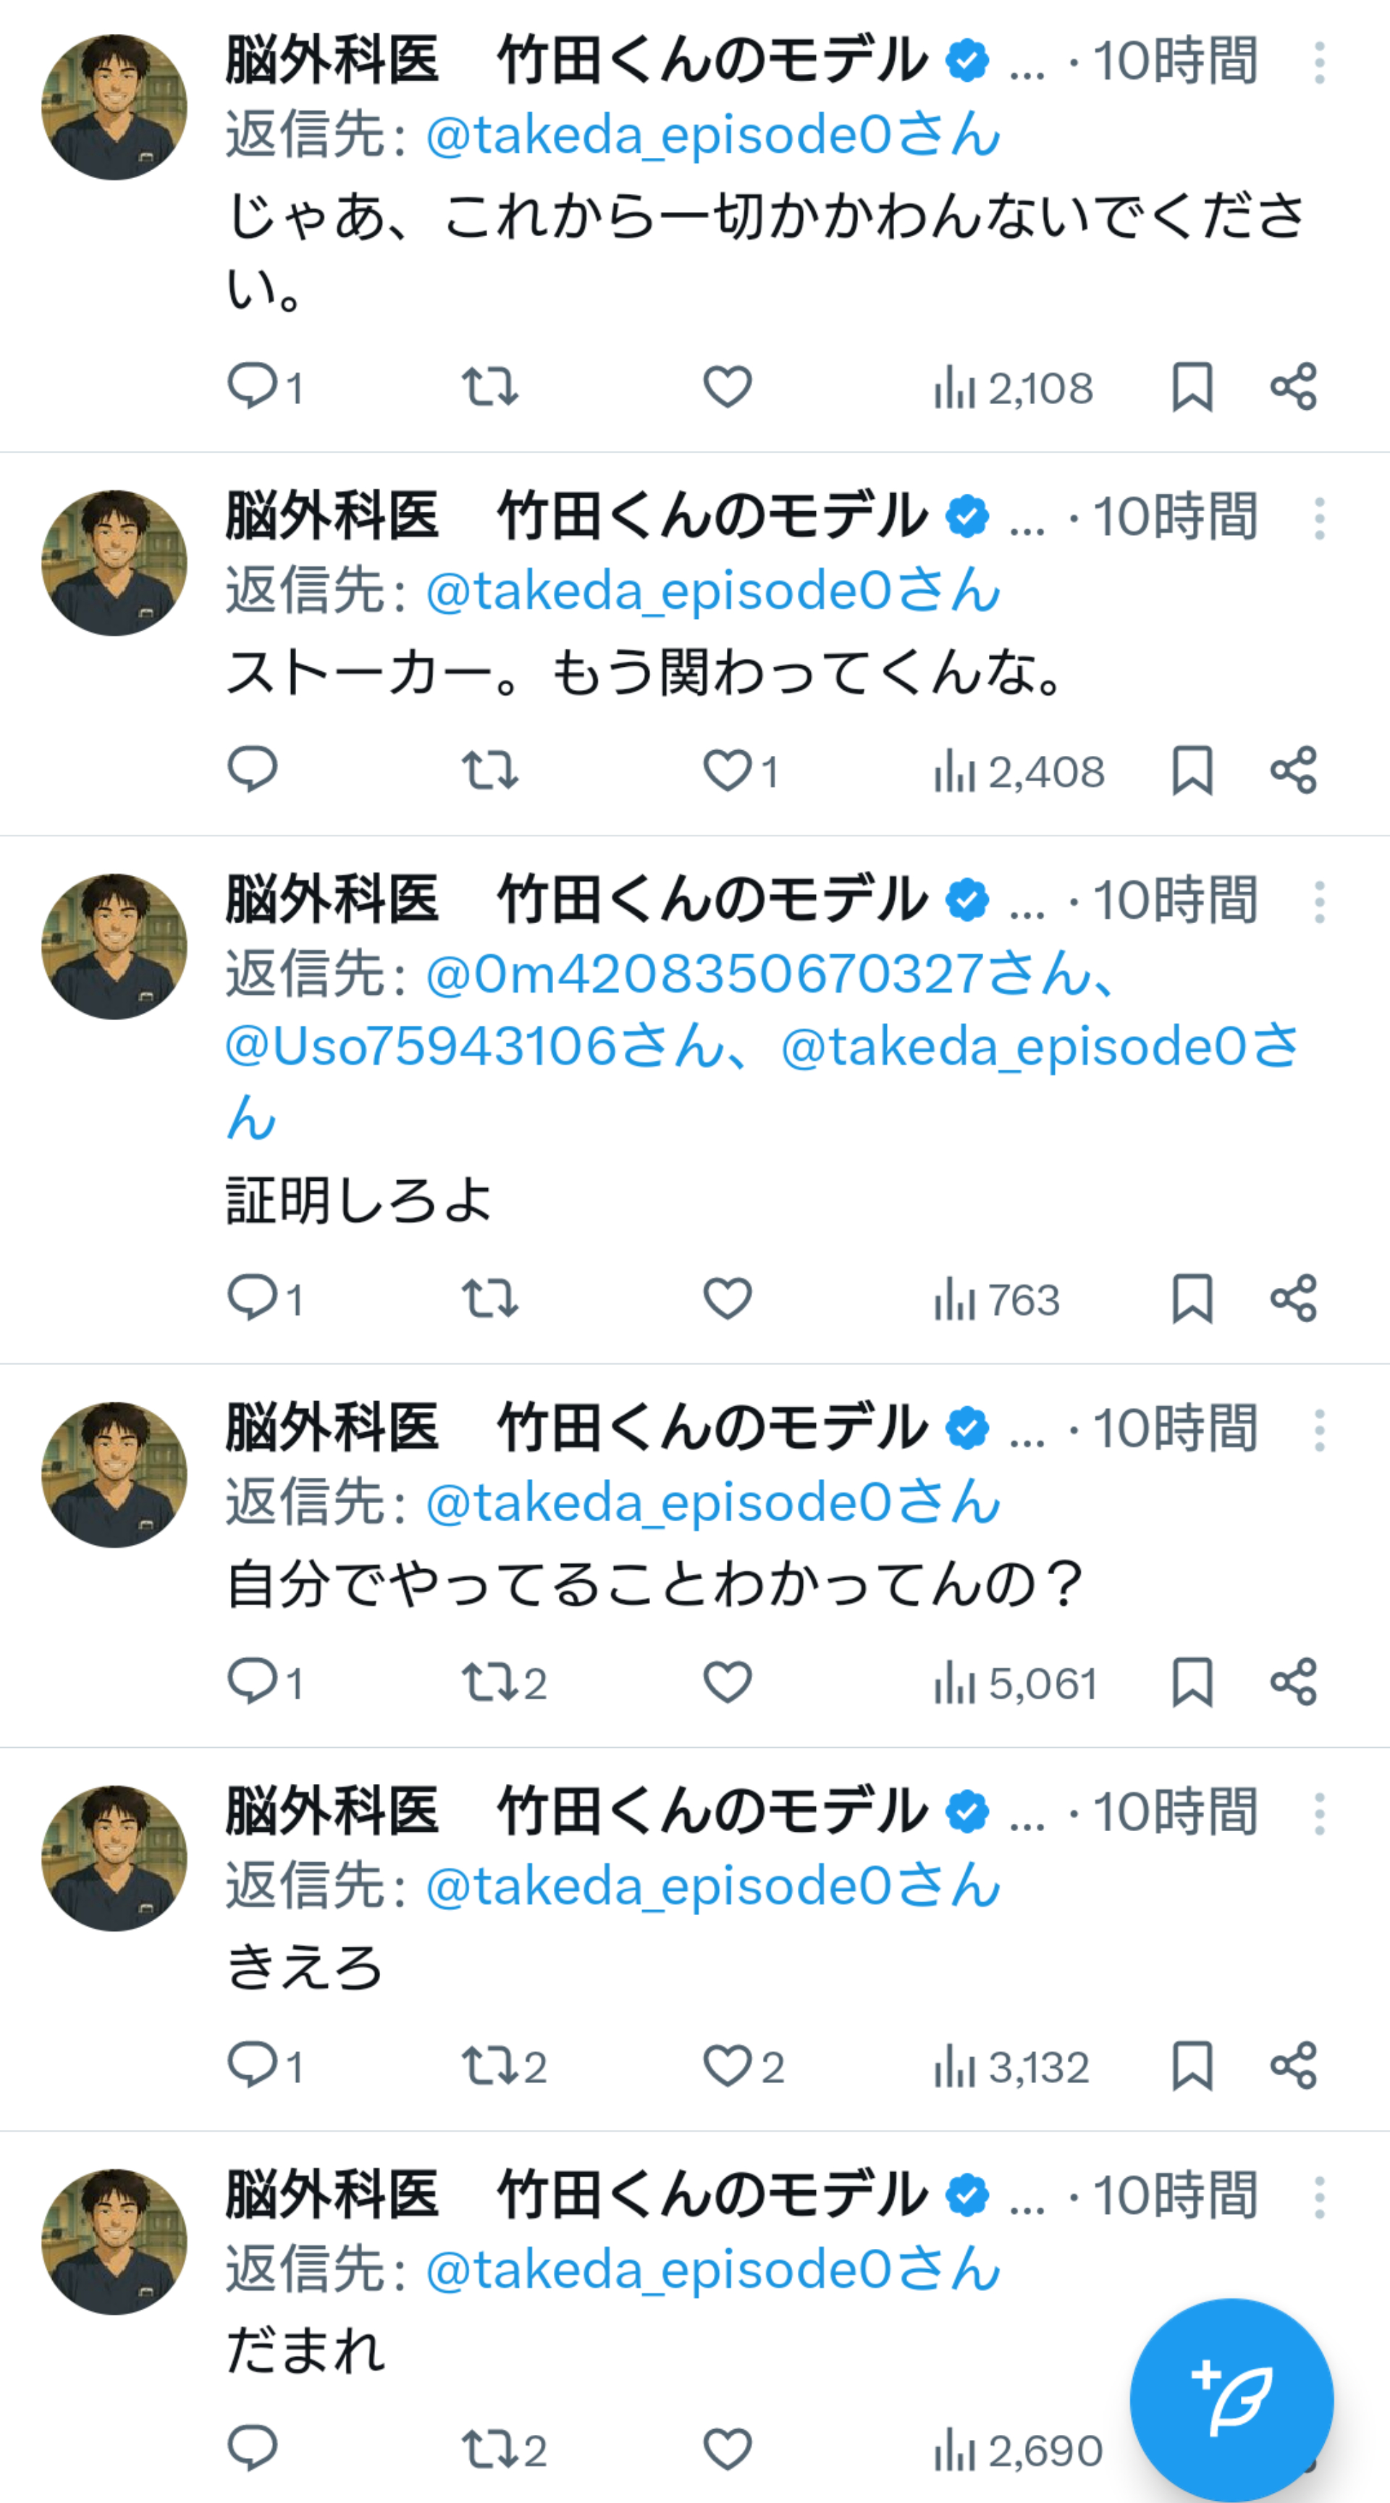Bookmark the '証明しろよ' tweet
This screenshot has width=1390, height=2503.
(x=1192, y=1298)
